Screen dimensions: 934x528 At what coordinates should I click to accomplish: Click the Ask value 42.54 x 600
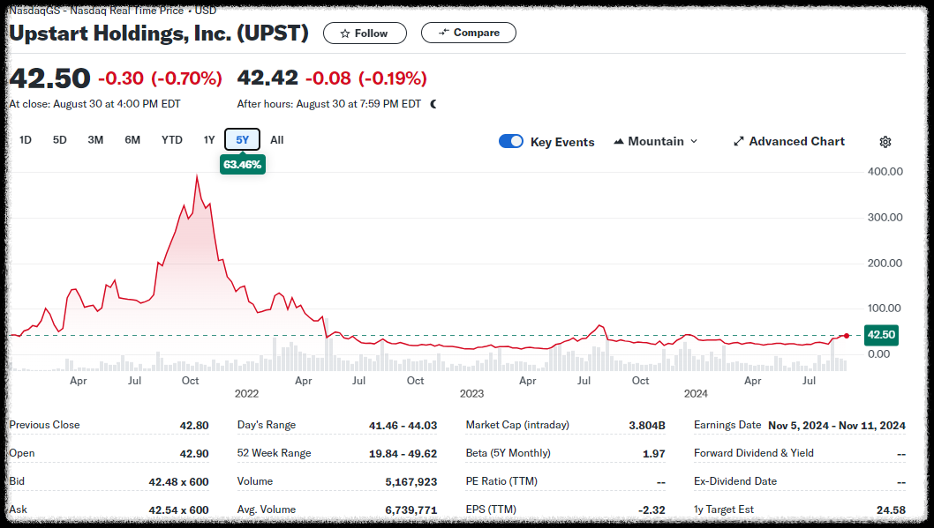point(178,510)
